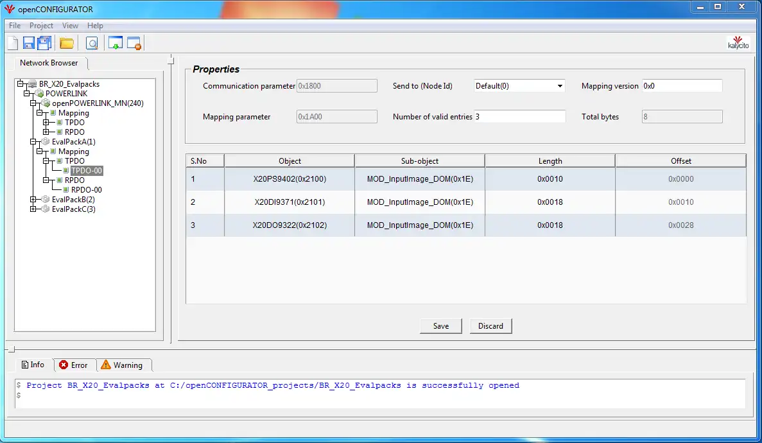Switch to the Warning console tab
762x443 pixels.
coord(123,365)
